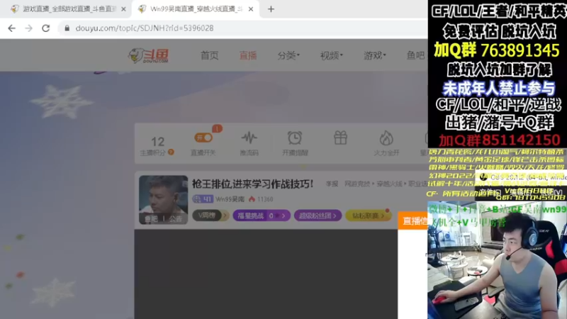567x319 pixels.
Task: Click the orange question mark beside 主播积分
Action: pos(171,152)
